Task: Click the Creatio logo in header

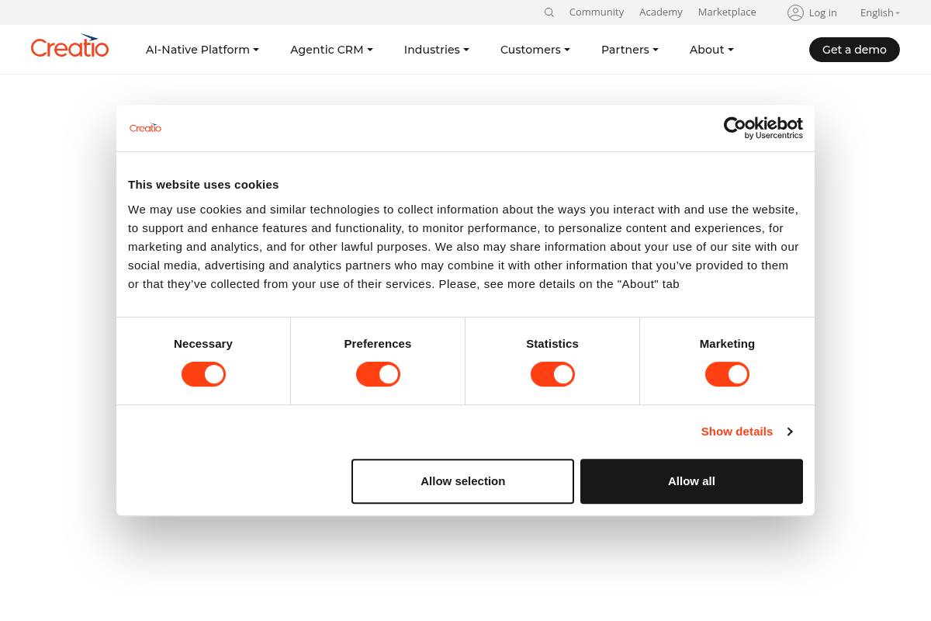Action: point(70,47)
